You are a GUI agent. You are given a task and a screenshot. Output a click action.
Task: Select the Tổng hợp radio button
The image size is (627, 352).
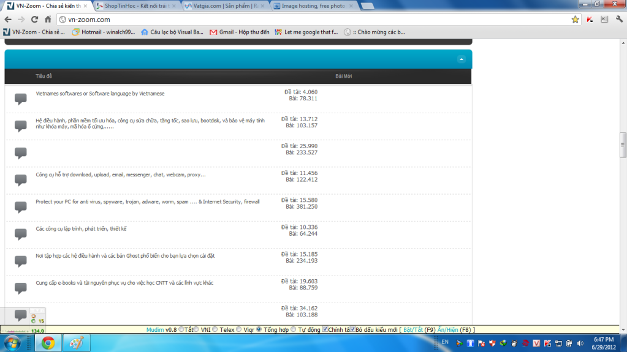tap(259, 329)
